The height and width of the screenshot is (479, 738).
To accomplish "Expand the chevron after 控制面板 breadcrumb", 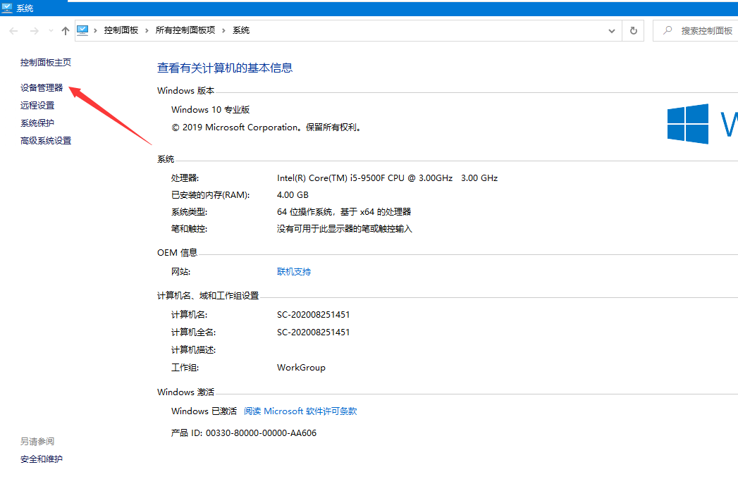I will tap(147, 31).
